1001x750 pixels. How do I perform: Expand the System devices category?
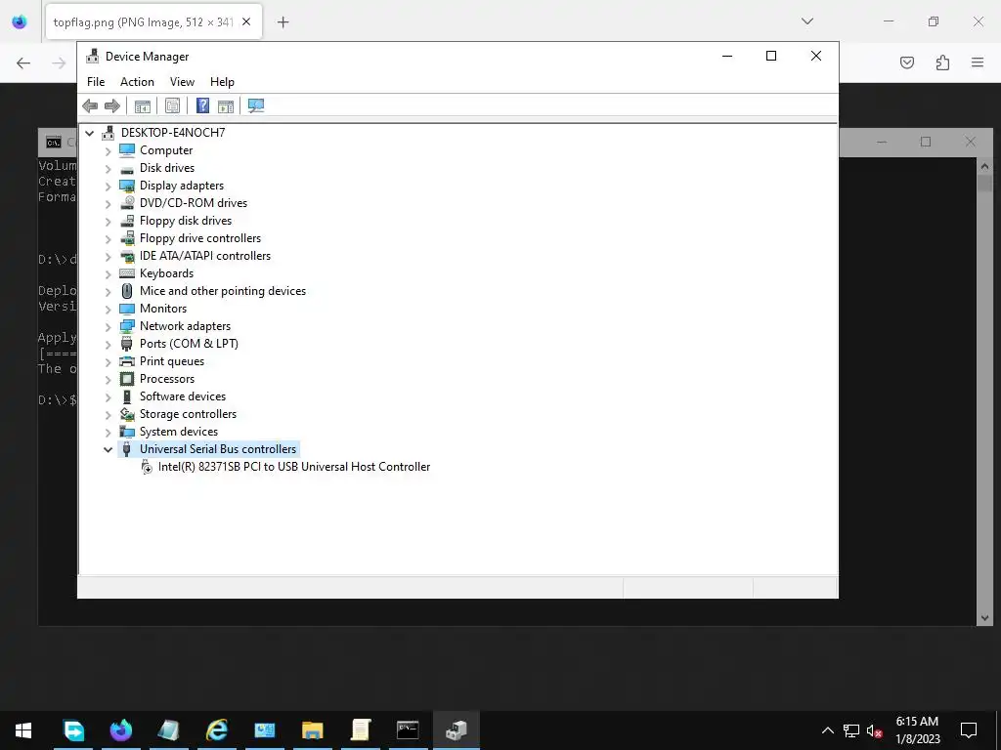[108, 433]
